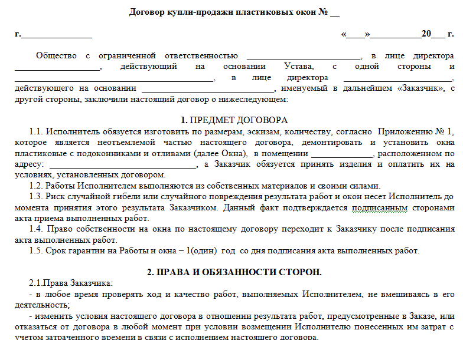The height and width of the screenshot is (340, 463).
Task: Click the day blank inside the «» quotes
Action: [358, 34]
